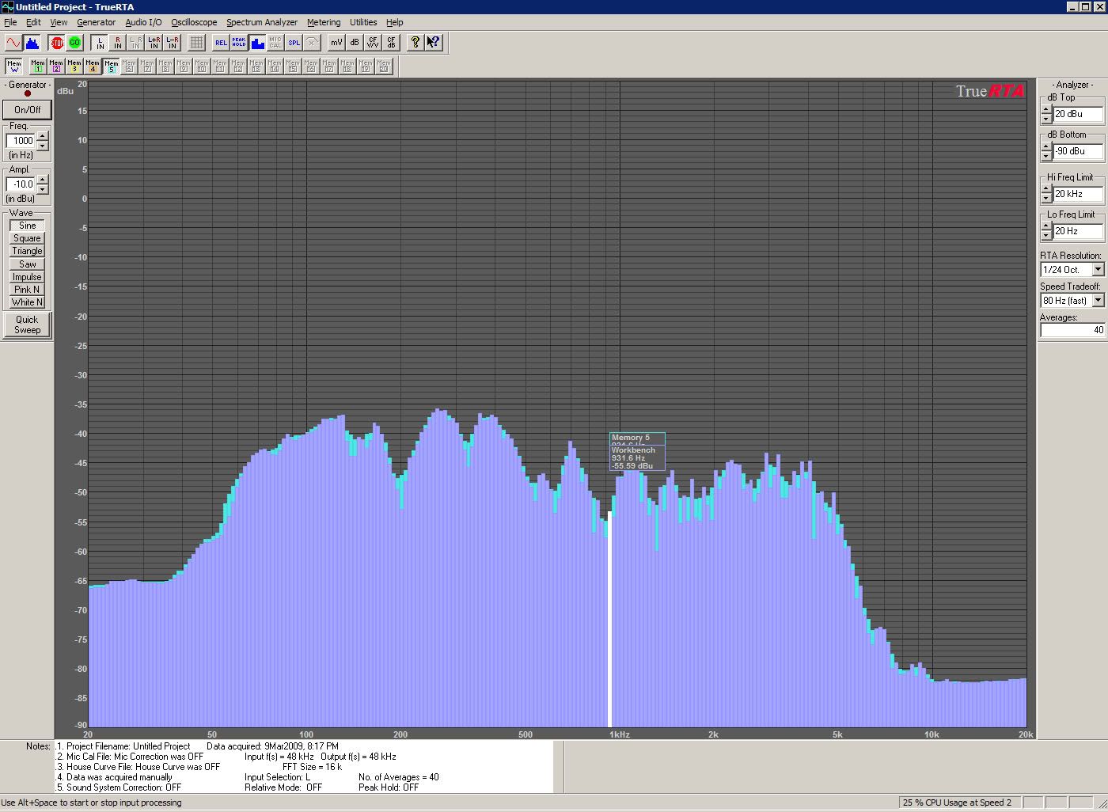Open the Oscilloscope menu
The height and width of the screenshot is (812, 1108).
(194, 22)
